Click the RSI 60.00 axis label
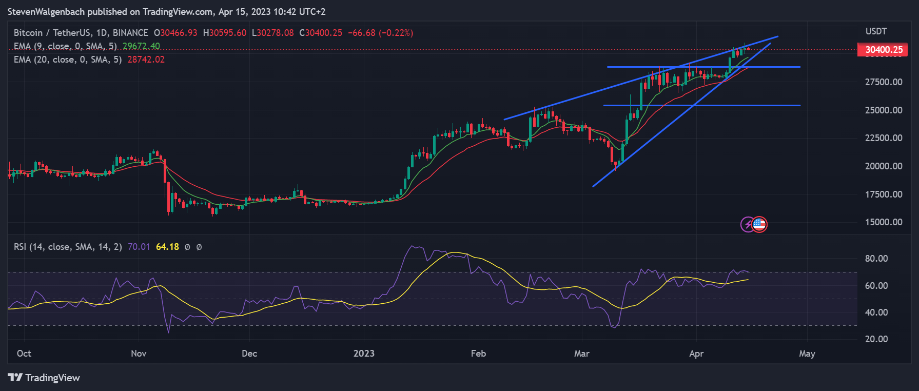Screen dimensions: 919x391 point(876,286)
